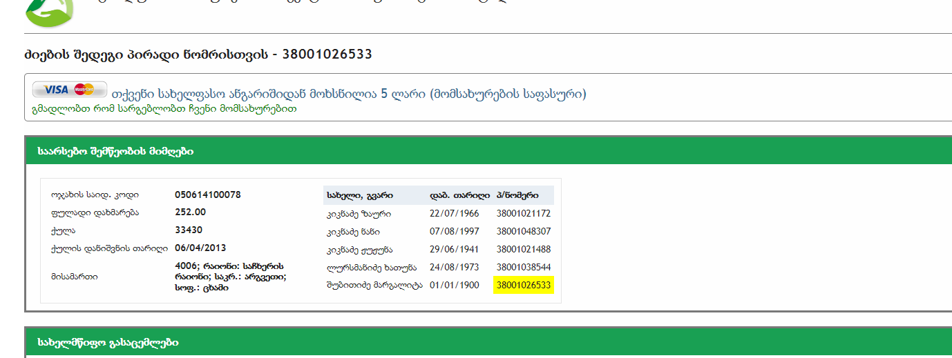Select personal number 38001038544 in table
This screenshot has width=952, height=358.
pyautogui.click(x=523, y=268)
